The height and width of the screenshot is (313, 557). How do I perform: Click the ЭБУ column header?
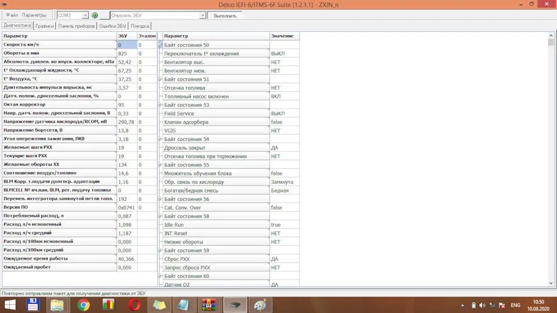pyautogui.click(x=127, y=36)
